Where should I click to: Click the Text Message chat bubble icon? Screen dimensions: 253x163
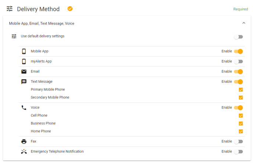click(x=24, y=82)
